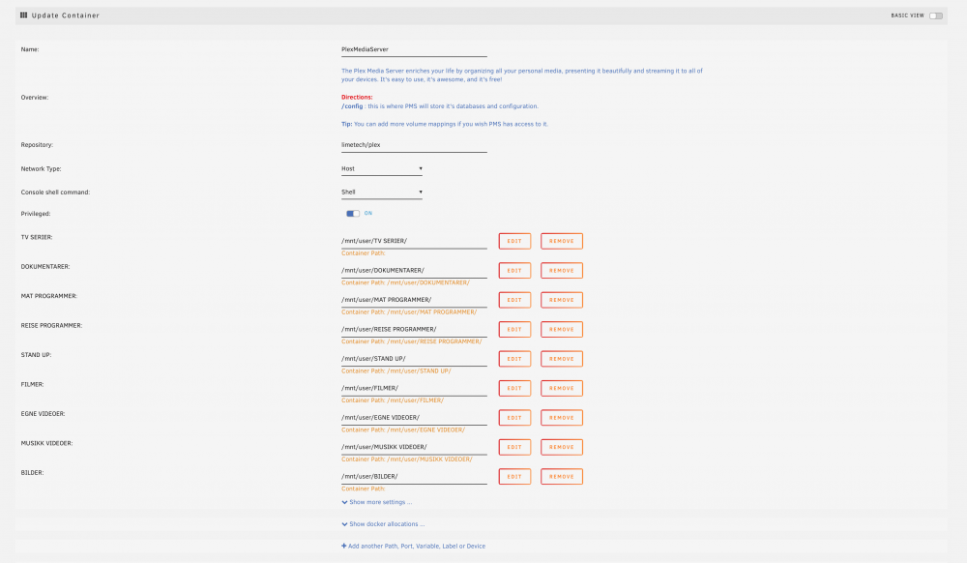Expand Show docker allocations
This screenshot has height=563, width=967.
coord(383,524)
